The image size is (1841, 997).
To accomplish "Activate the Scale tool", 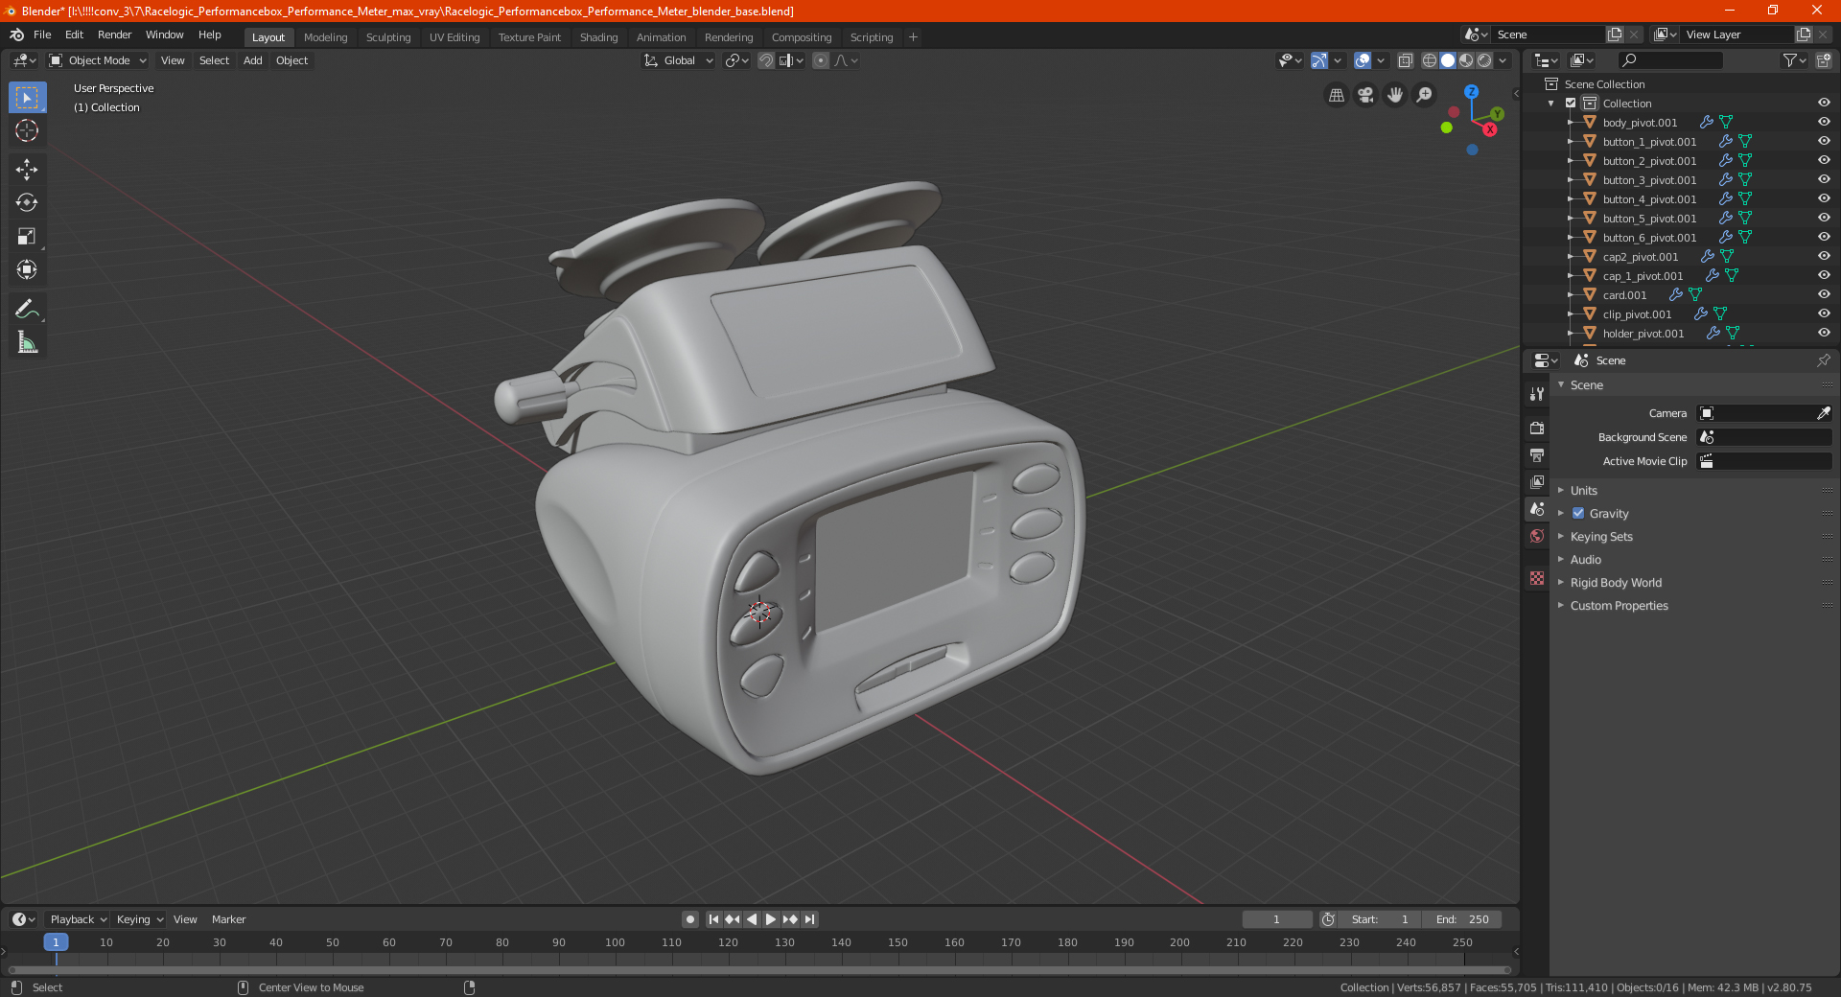I will [x=27, y=236].
